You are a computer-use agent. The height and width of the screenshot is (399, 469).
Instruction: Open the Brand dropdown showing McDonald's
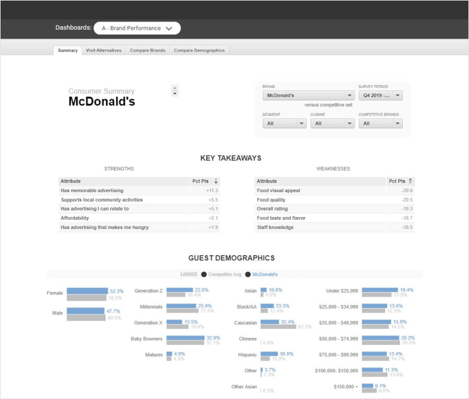308,96
